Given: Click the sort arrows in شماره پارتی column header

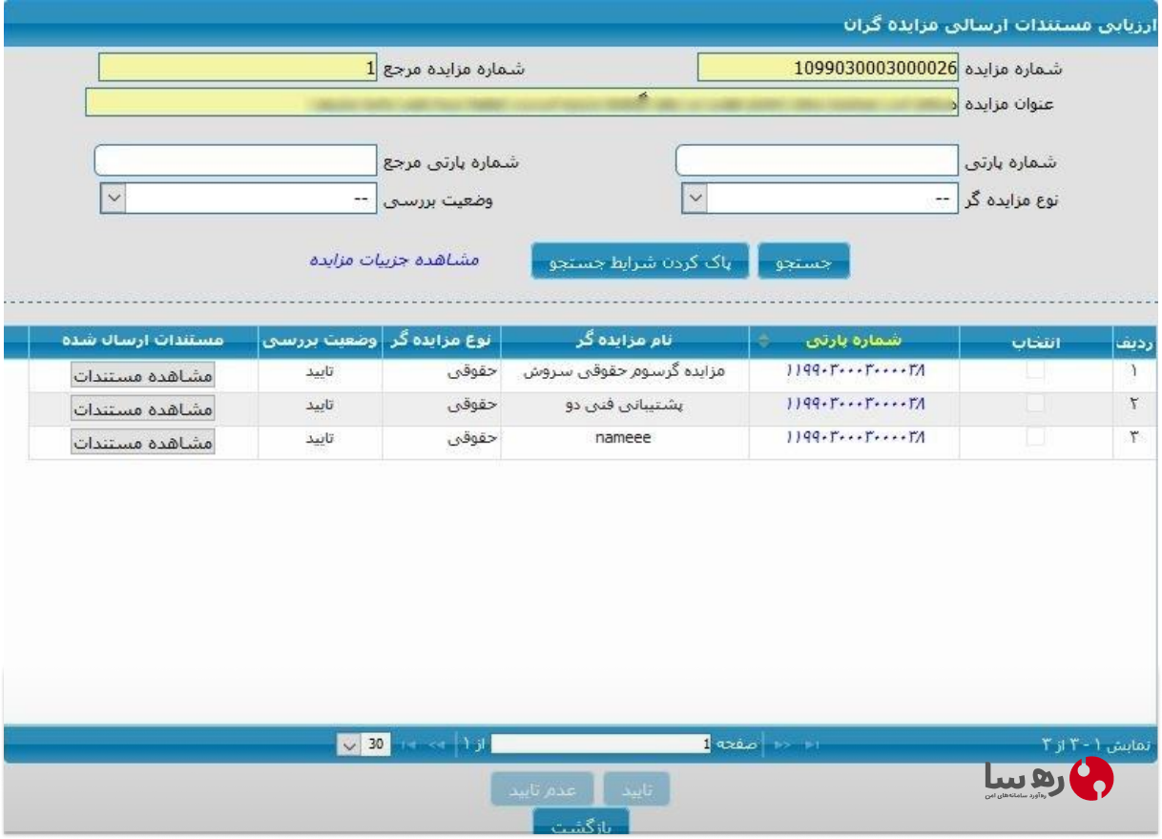Looking at the screenshot, I should pos(762,341).
